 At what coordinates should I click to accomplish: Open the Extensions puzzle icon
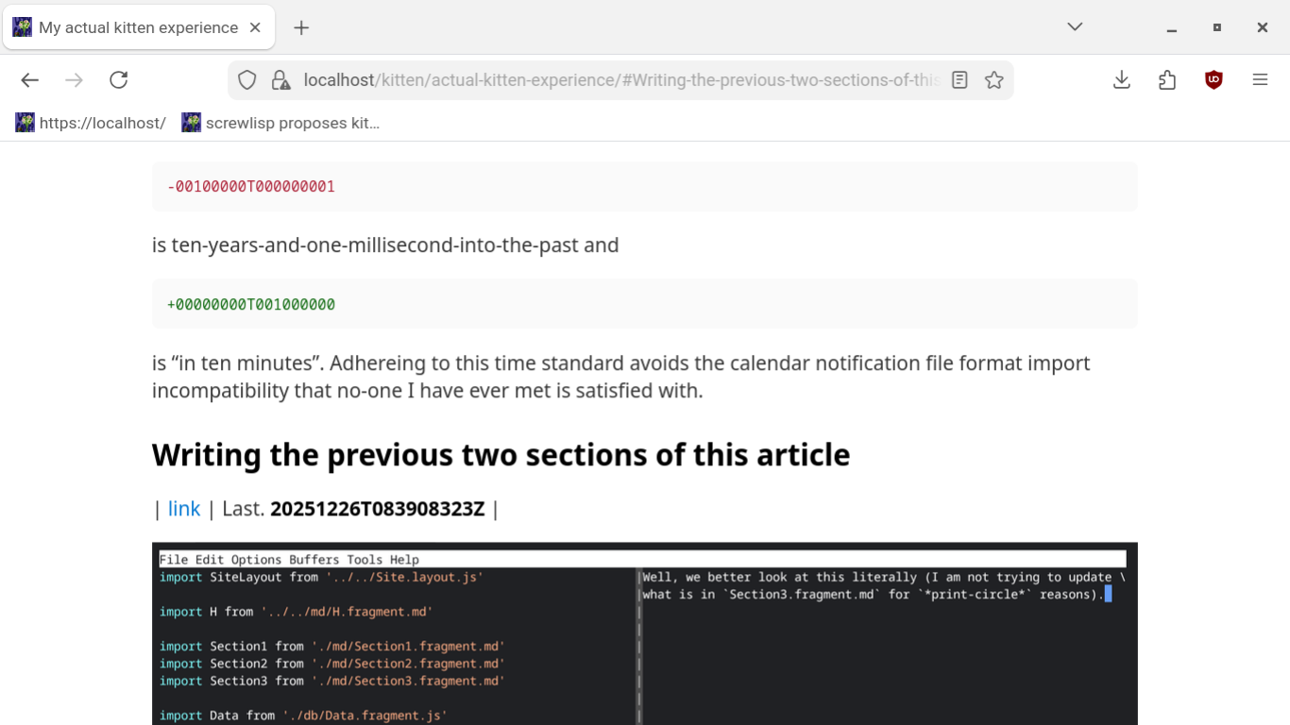click(1167, 80)
